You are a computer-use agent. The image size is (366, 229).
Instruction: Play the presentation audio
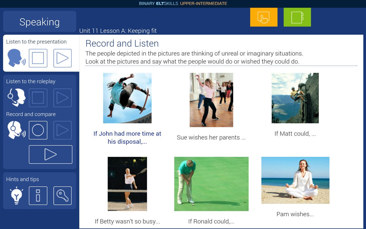pos(62,58)
